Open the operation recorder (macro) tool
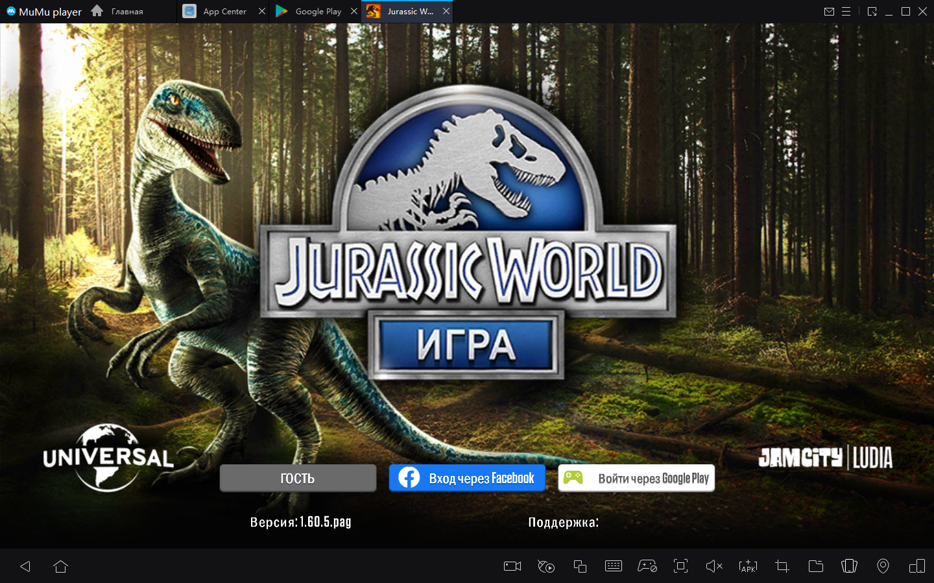Viewport: 934px width, 583px height. pos(546,566)
